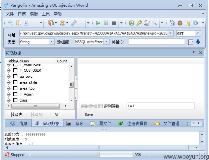Viewport: 209px width, 160px height.
Task: Pause the scan with pause icon
Action: (x=106, y=23)
